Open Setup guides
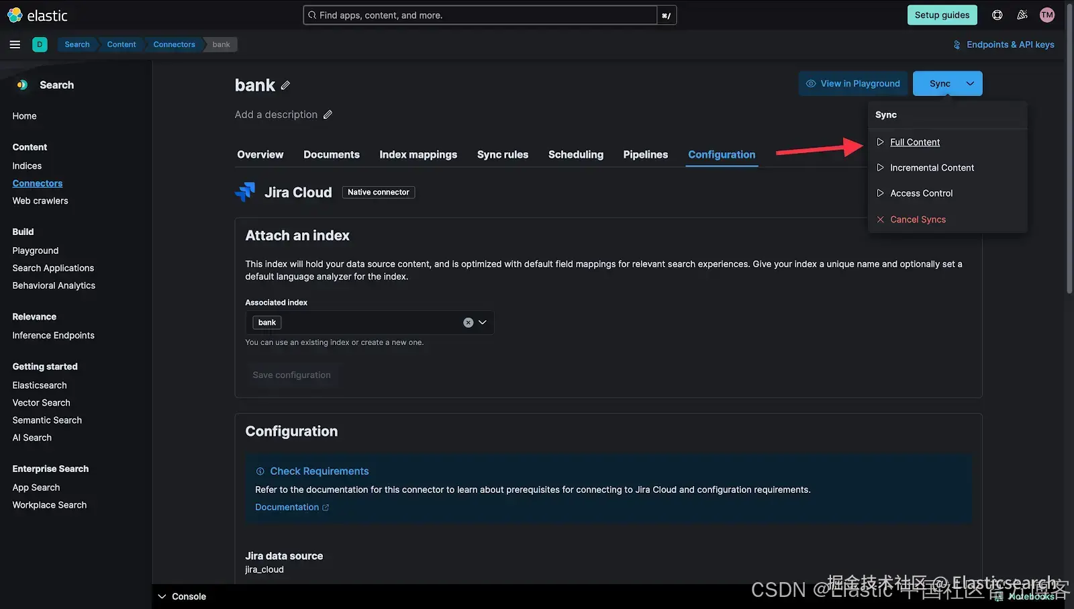 [x=942, y=15]
